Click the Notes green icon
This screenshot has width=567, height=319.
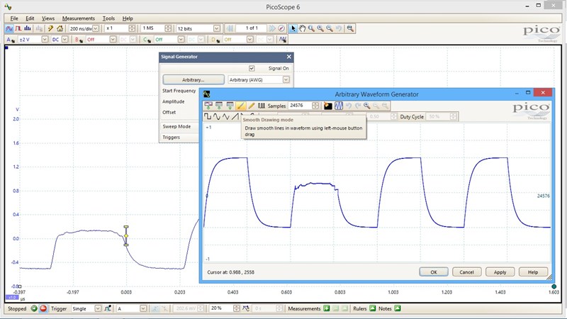(x=398, y=308)
